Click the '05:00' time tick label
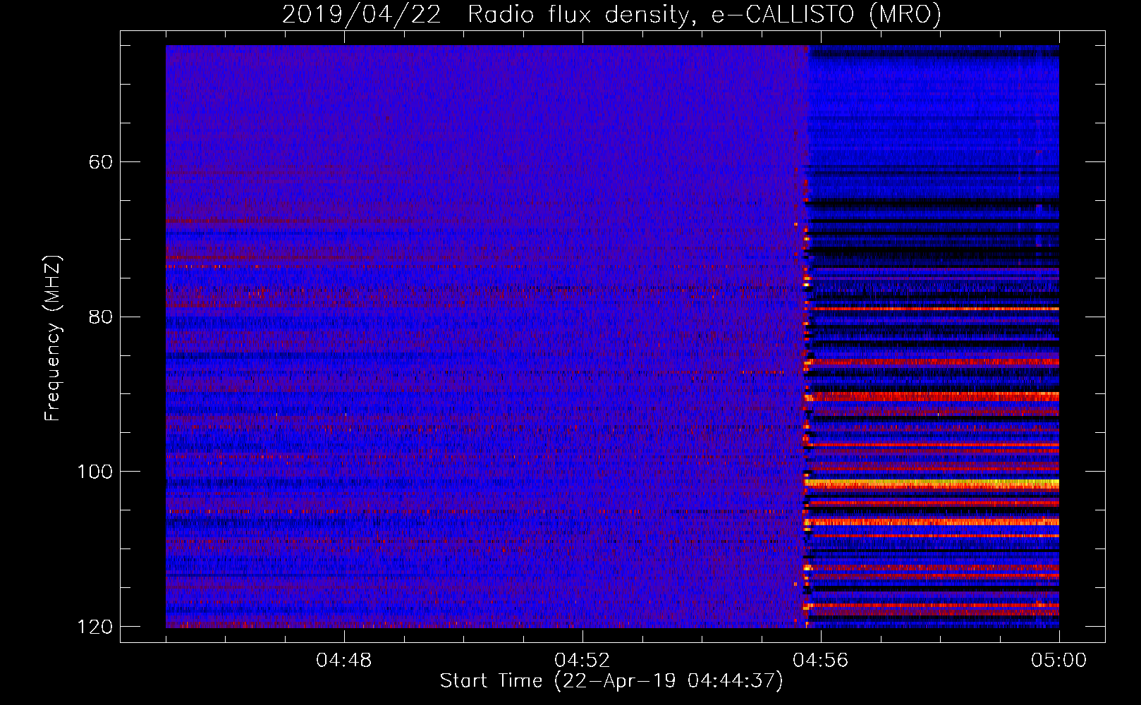Viewport: 1141px width, 705px height. tap(1058, 661)
